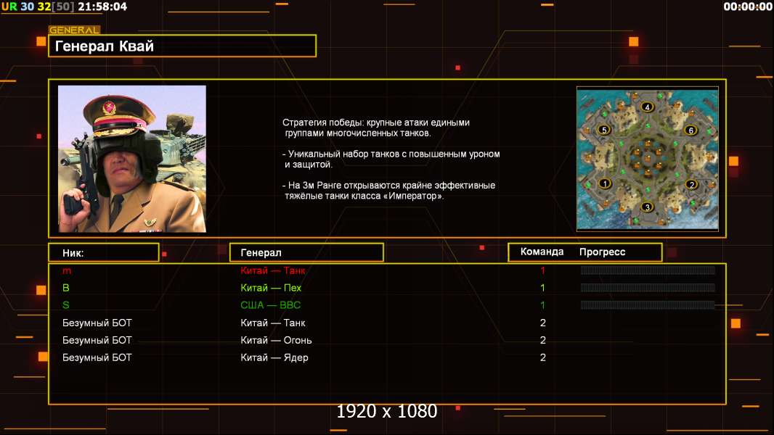Select start position 3 marker on map
The width and height of the screenshot is (774, 435).
pos(648,207)
